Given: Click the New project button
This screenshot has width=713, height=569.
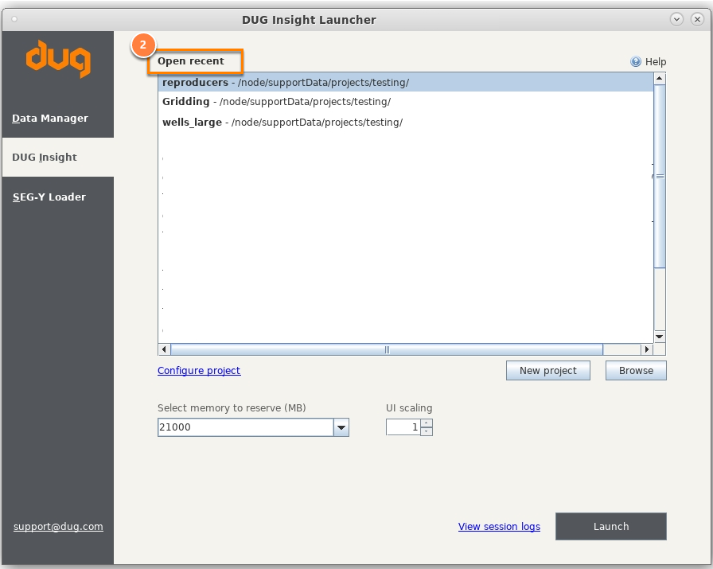Looking at the screenshot, I should [548, 371].
